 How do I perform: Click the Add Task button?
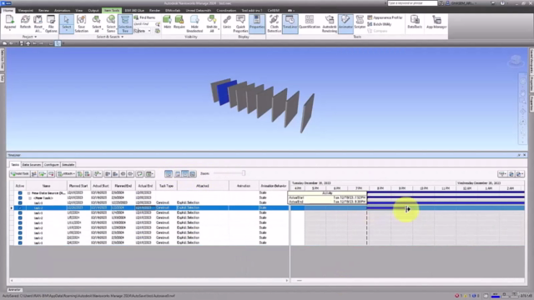(x=19, y=174)
